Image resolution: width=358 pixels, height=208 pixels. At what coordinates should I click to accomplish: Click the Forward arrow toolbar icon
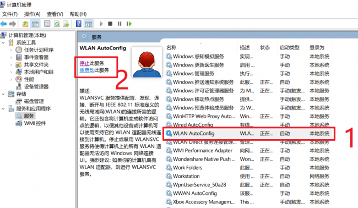13,24
